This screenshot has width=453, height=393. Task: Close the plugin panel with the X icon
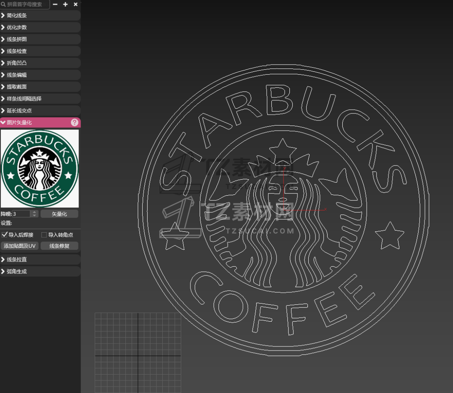point(75,4)
